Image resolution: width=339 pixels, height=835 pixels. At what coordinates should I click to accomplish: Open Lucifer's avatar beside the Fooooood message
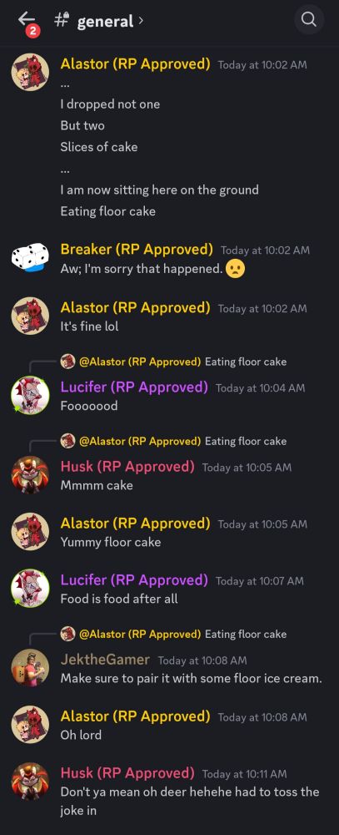click(x=30, y=395)
